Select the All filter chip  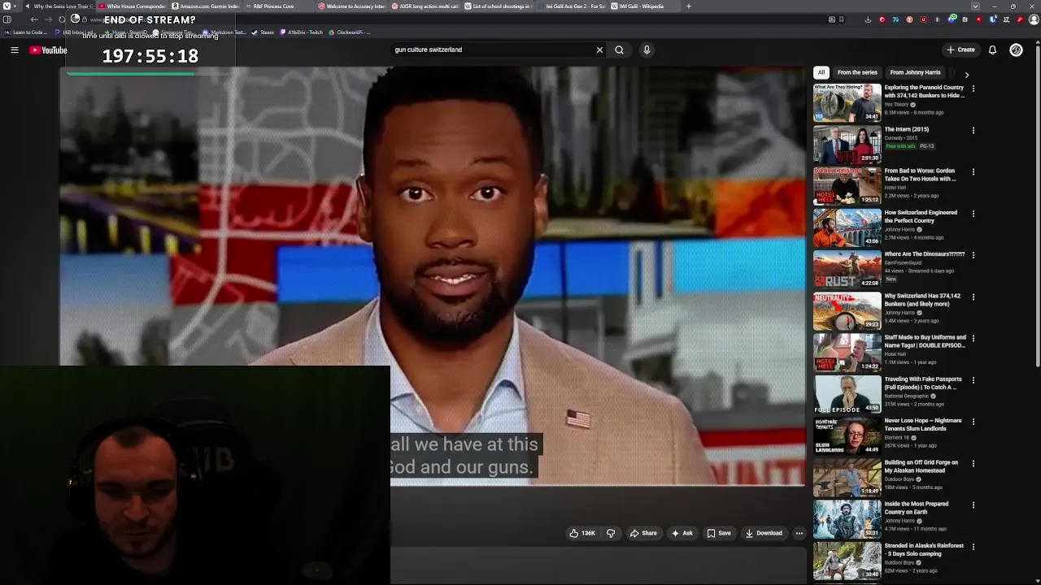coord(821,72)
